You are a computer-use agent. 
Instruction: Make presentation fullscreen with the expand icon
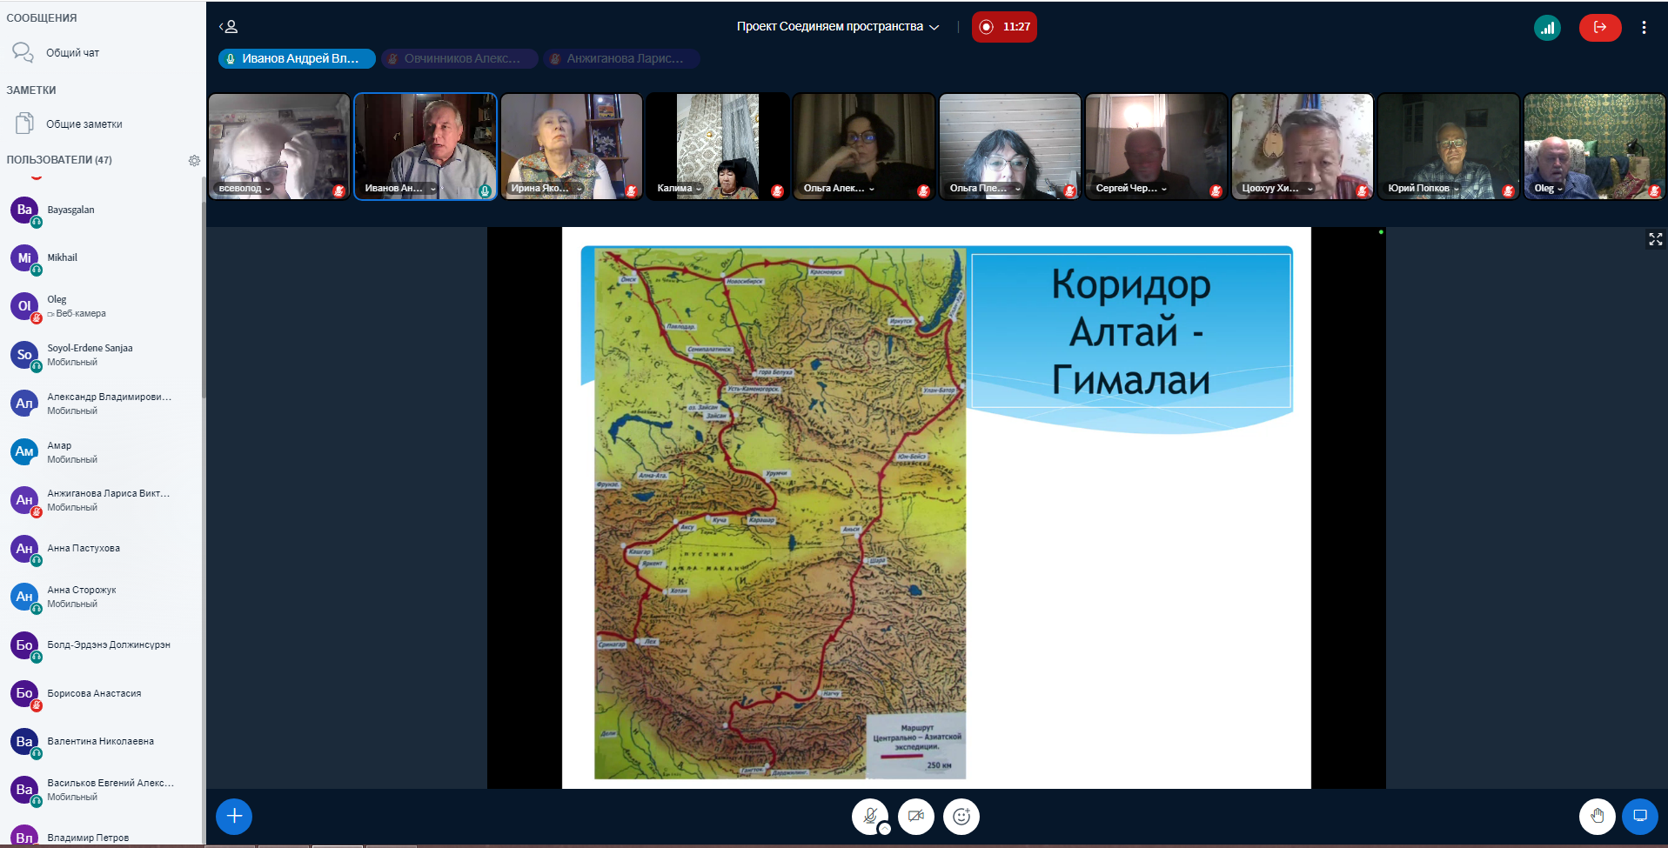[x=1655, y=239]
